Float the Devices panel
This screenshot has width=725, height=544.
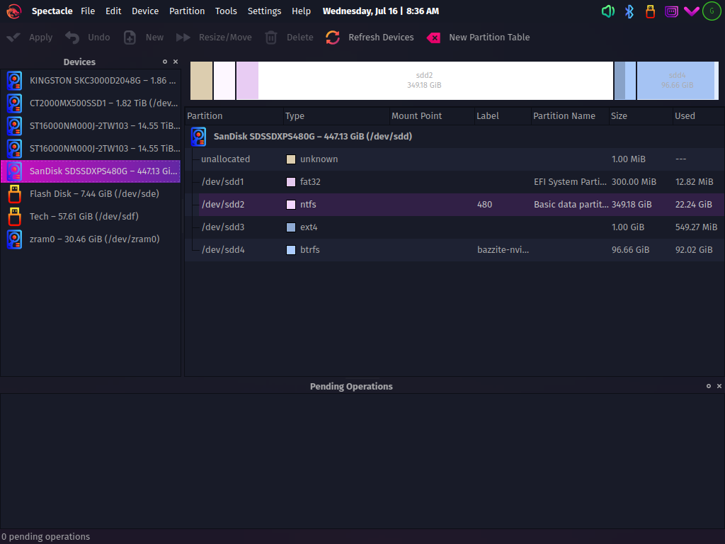(164, 62)
